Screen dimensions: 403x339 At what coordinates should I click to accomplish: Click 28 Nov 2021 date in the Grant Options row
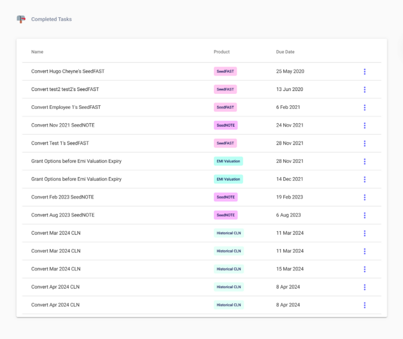290,161
